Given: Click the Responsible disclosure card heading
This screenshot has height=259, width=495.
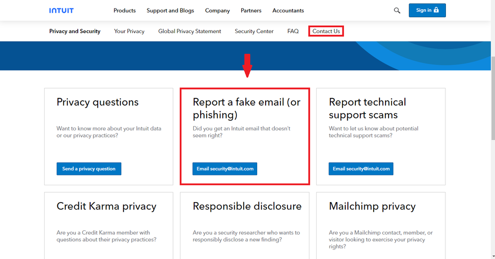Looking at the screenshot, I should (247, 206).
